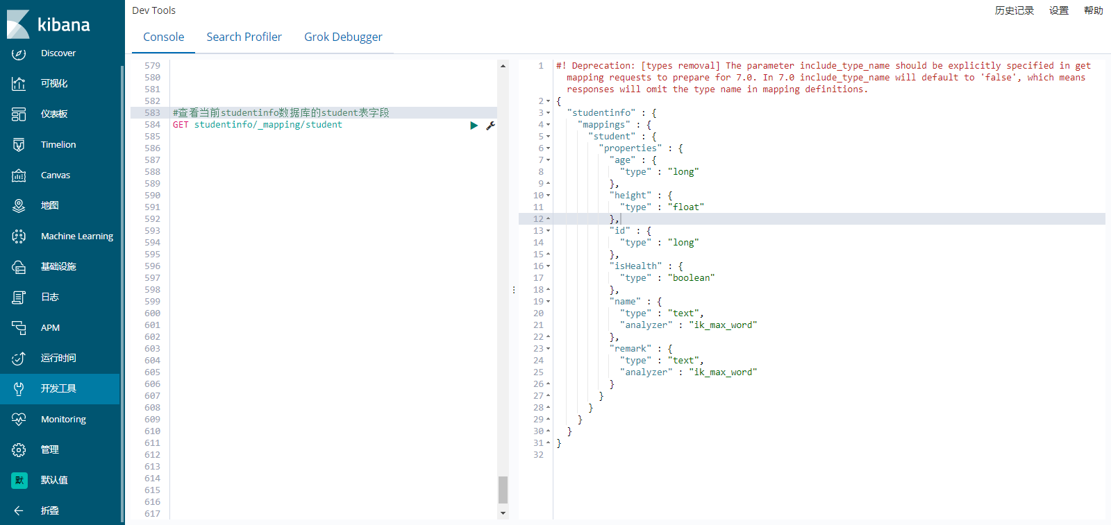
Task: Collapse the "student" block at line 5
Action: pyautogui.click(x=549, y=137)
